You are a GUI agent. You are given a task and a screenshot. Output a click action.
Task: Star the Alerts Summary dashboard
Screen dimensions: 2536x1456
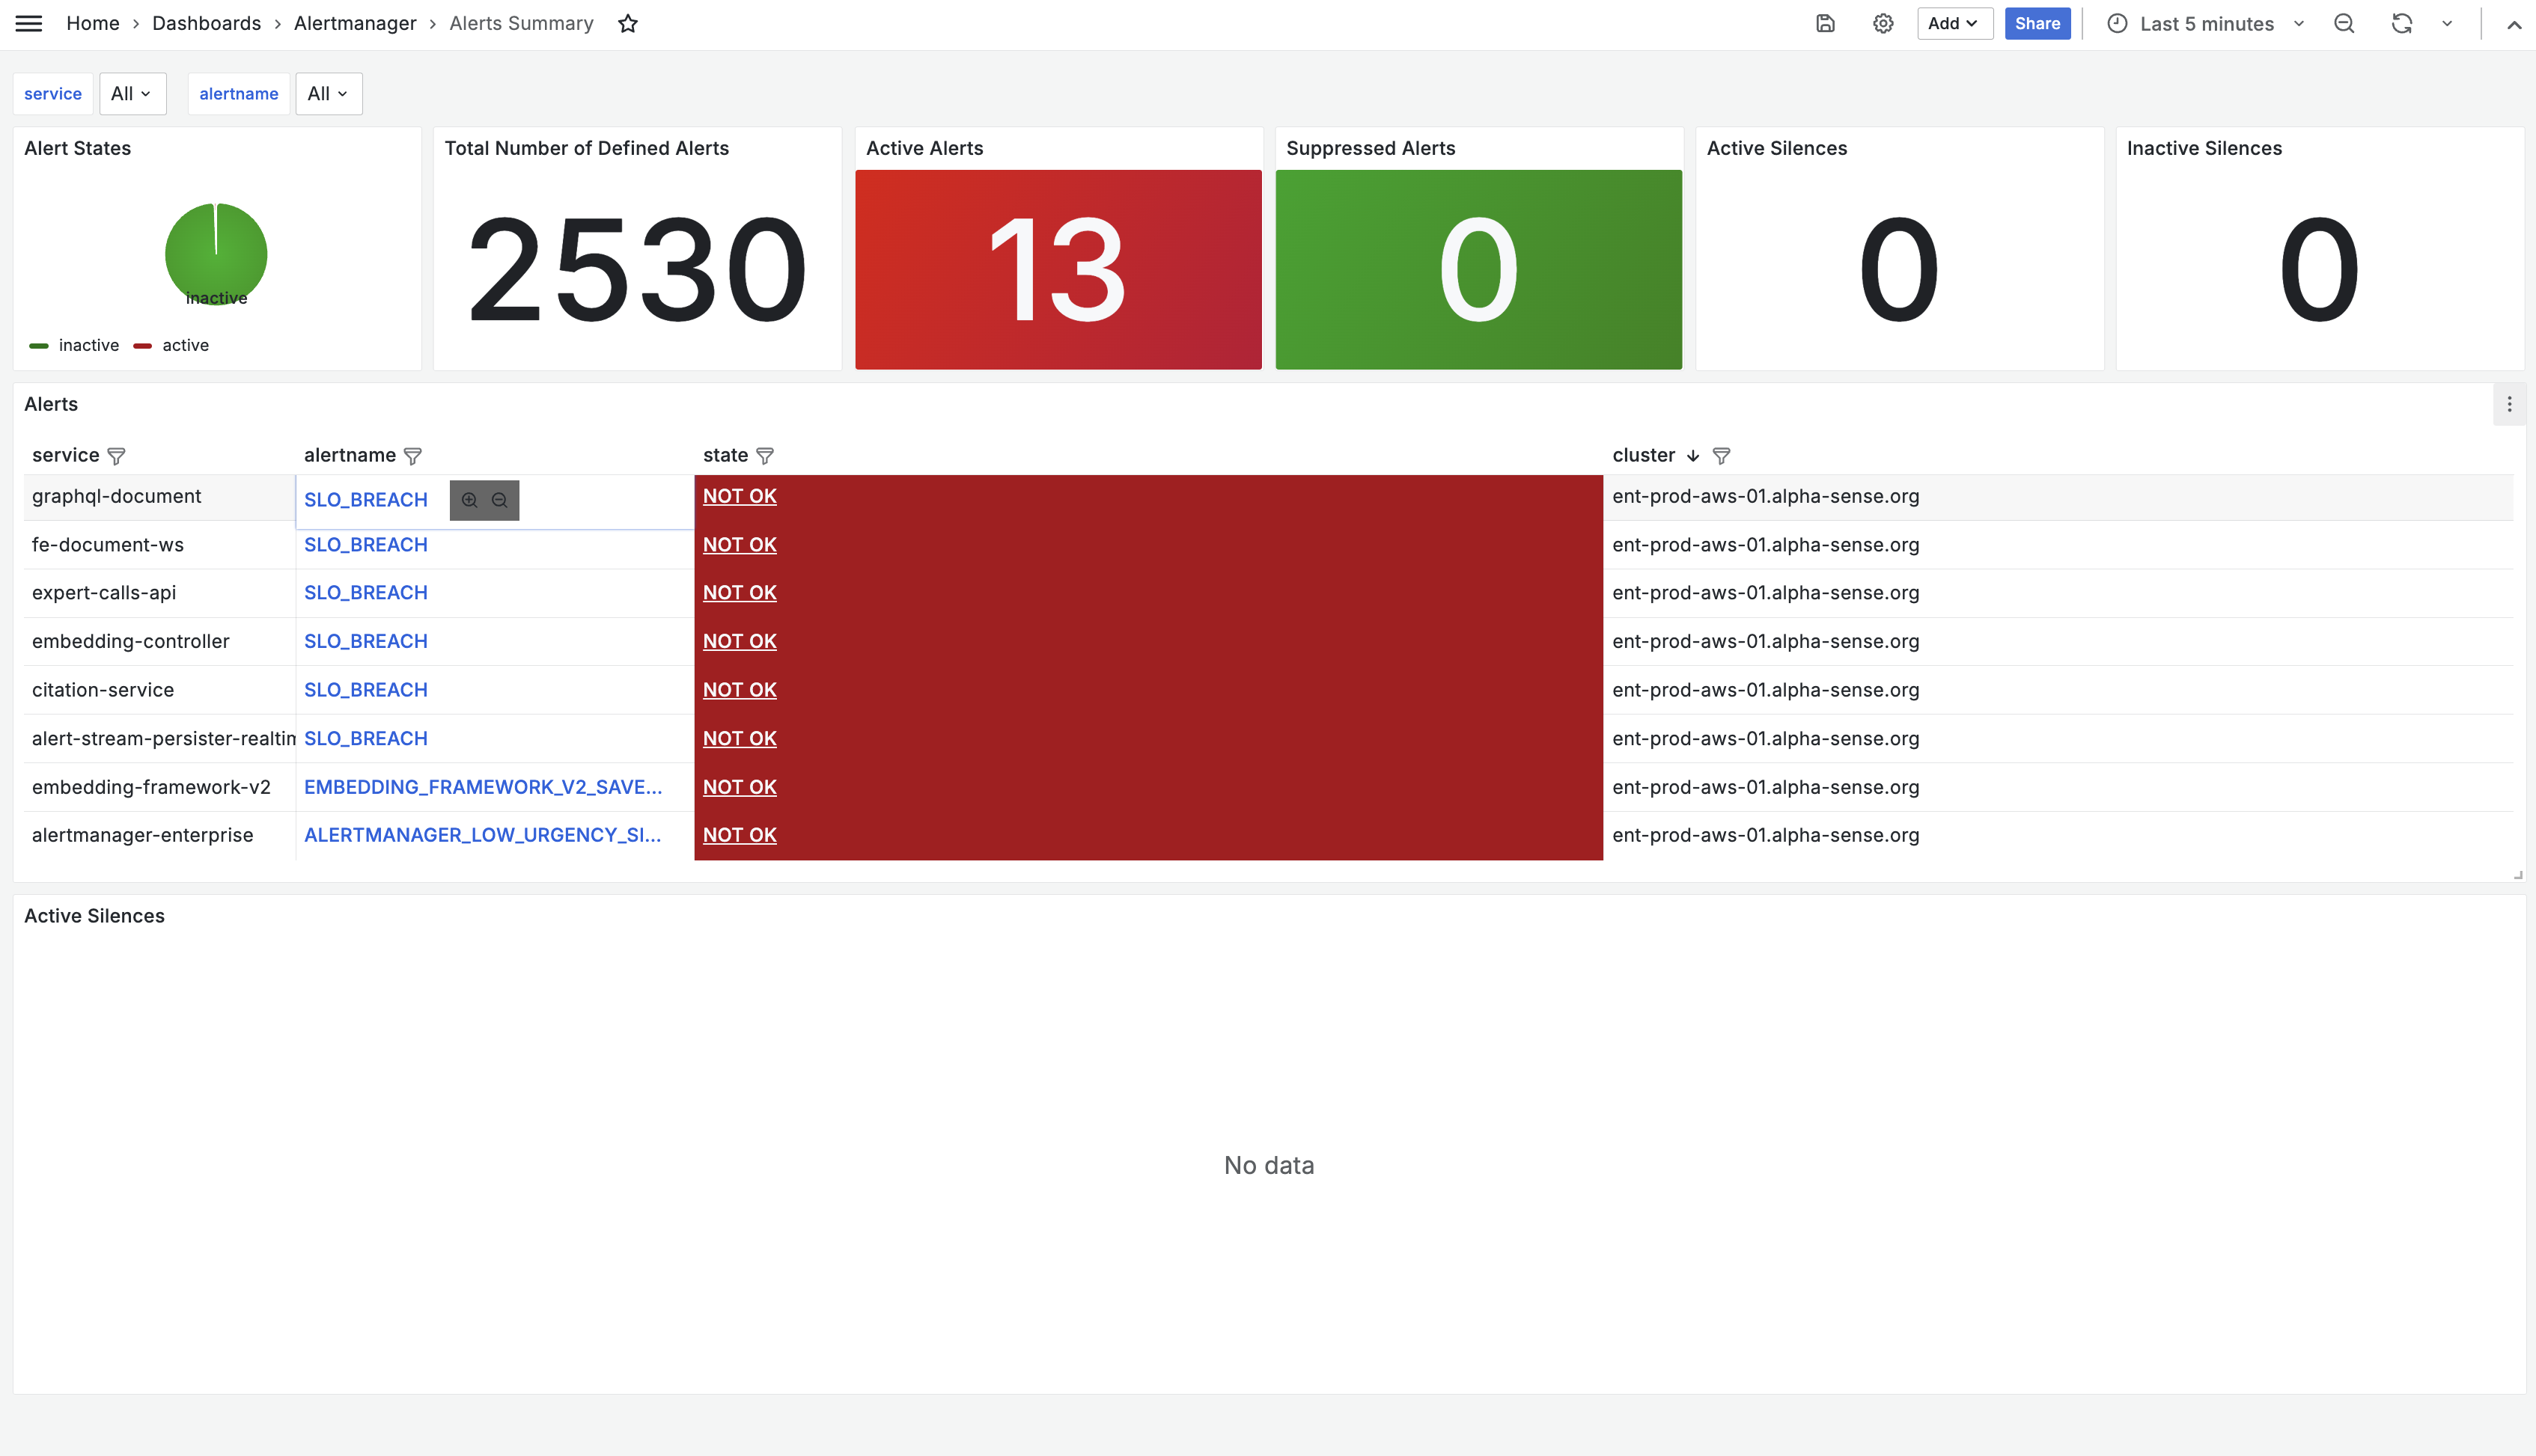[627, 23]
